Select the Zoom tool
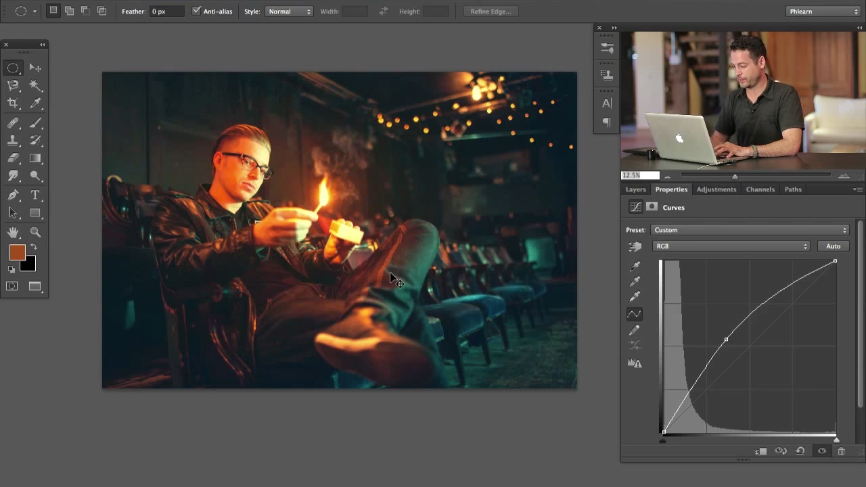 [36, 233]
